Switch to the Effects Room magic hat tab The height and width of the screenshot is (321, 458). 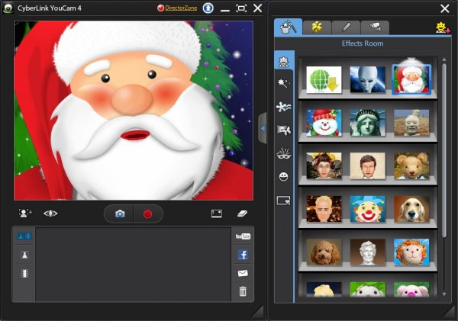(x=288, y=27)
